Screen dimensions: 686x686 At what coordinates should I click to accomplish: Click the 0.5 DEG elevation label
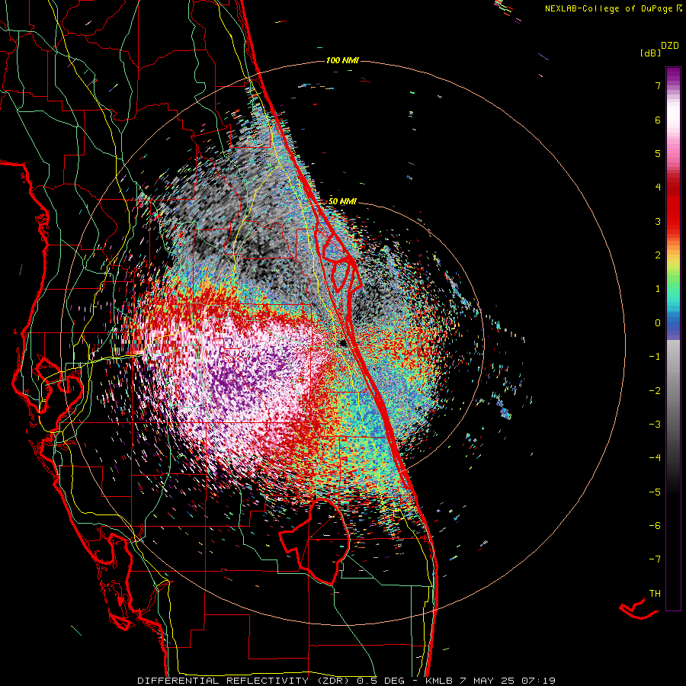pyautogui.click(x=381, y=681)
